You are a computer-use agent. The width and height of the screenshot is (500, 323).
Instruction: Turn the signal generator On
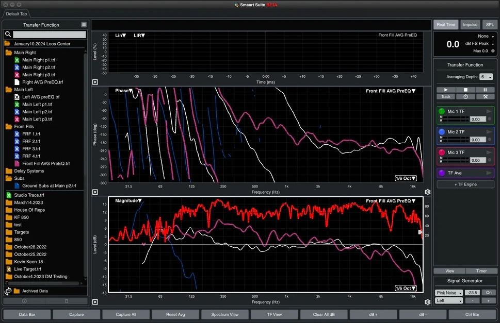coord(489,293)
